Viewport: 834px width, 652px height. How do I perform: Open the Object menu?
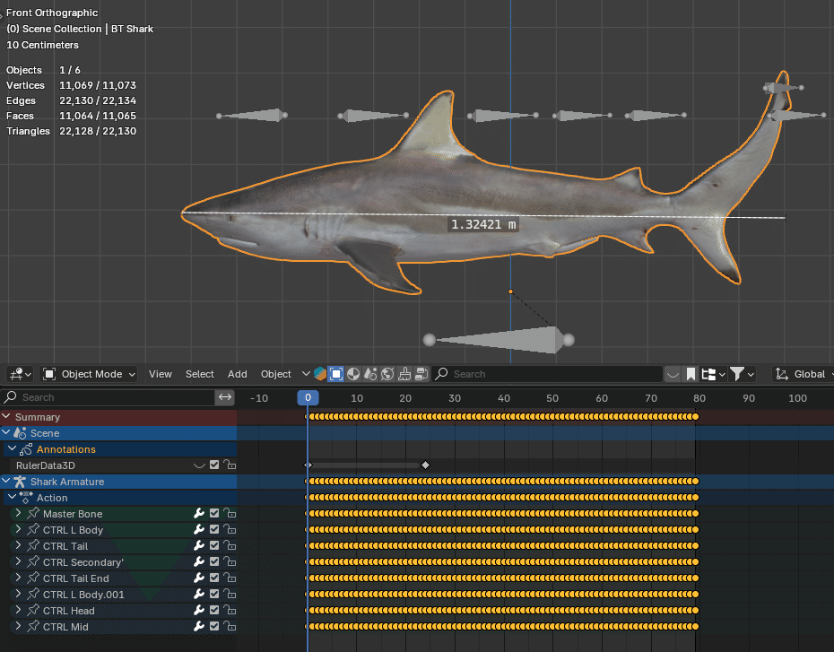pyautogui.click(x=275, y=374)
